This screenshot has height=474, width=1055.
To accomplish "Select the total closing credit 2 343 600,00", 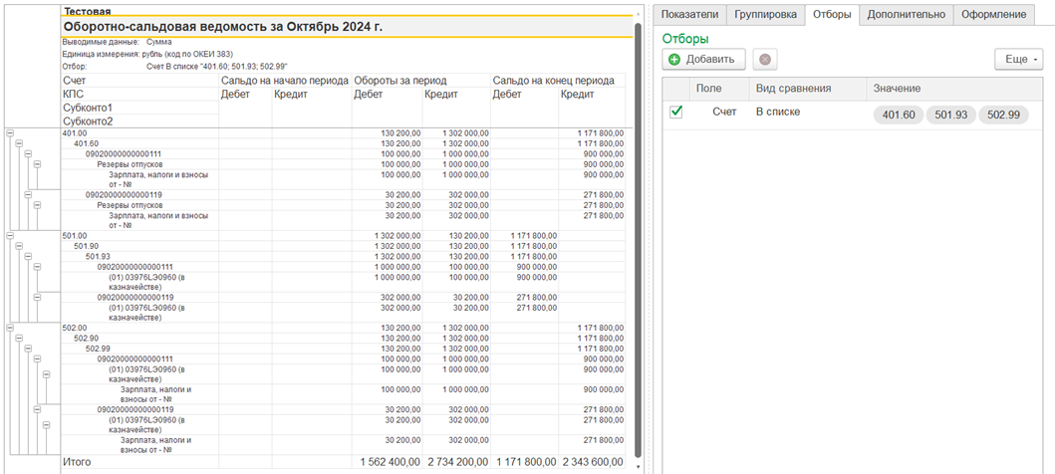I will pos(594,462).
